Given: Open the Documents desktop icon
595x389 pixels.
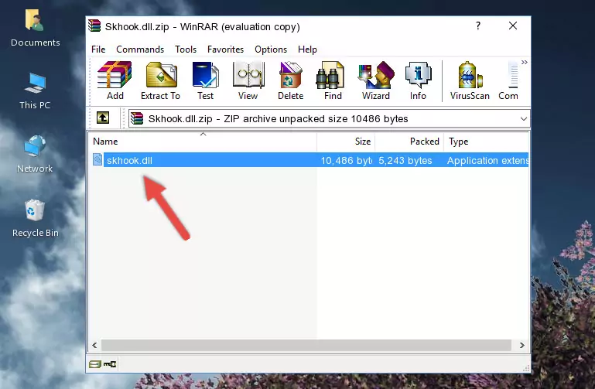Looking at the screenshot, I should [x=35, y=29].
